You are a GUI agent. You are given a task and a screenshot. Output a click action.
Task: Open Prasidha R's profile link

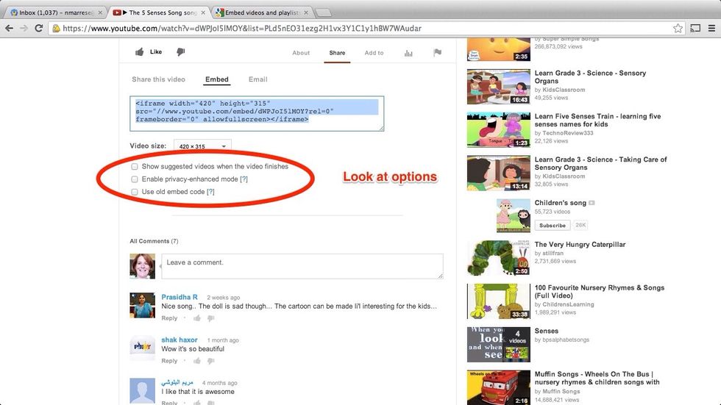(180, 297)
